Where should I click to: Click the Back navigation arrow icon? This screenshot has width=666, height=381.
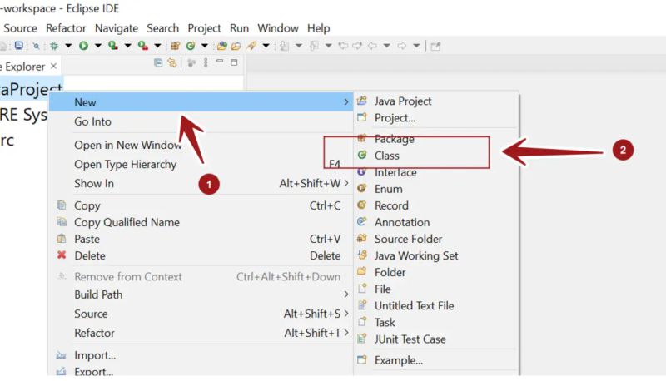(x=372, y=46)
